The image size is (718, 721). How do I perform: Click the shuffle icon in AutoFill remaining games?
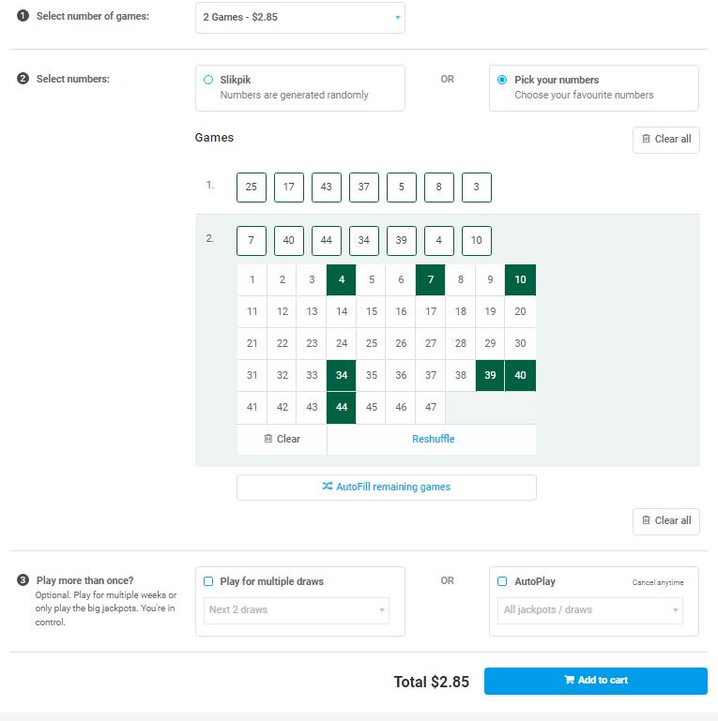(x=328, y=487)
